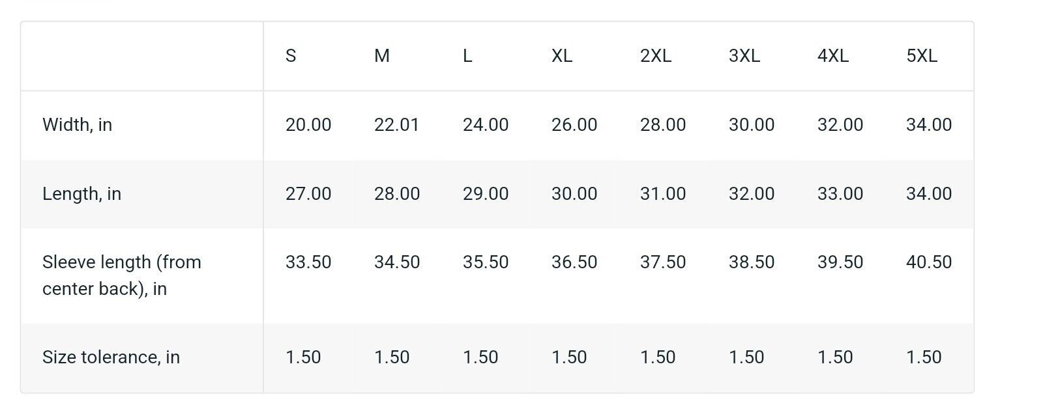
Task: Click the S size column header
Action: point(291,56)
